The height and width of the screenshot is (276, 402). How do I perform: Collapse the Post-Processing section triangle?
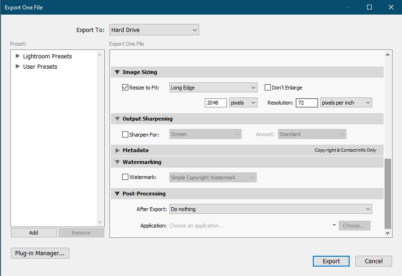tap(117, 194)
